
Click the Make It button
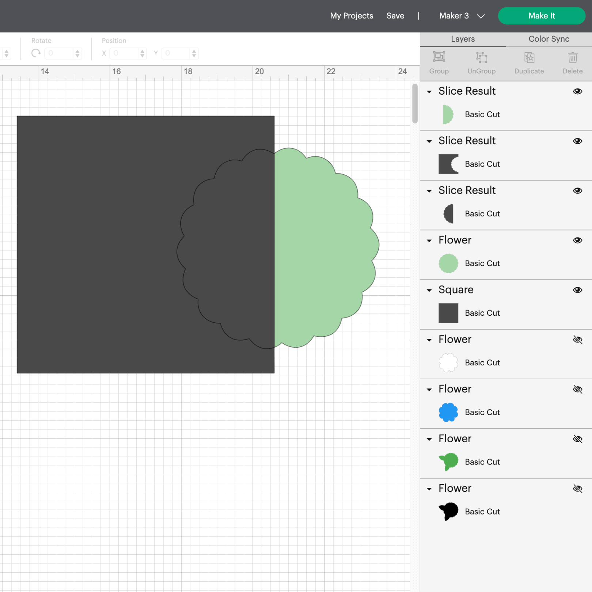[x=541, y=16]
